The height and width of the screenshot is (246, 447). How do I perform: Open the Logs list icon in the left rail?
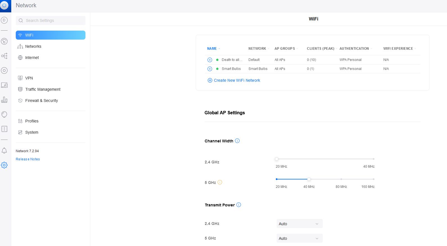coord(4,129)
